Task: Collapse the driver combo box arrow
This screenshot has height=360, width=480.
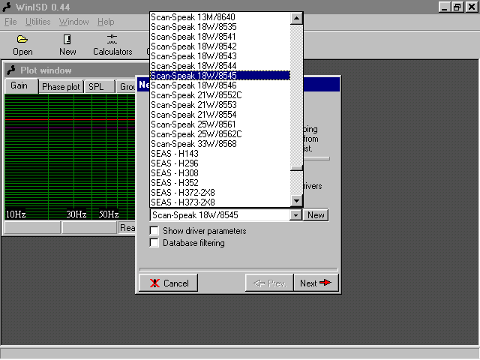Action: point(295,215)
